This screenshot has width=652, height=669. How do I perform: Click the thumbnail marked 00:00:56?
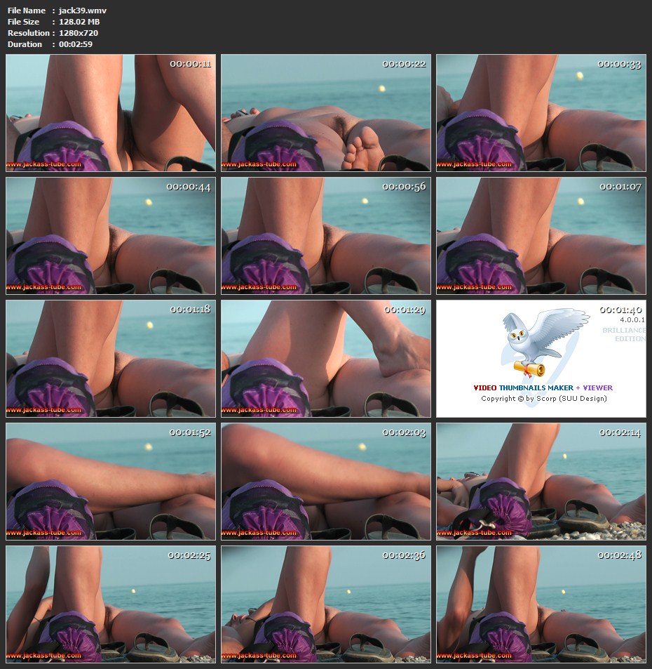tap(326, 236)
